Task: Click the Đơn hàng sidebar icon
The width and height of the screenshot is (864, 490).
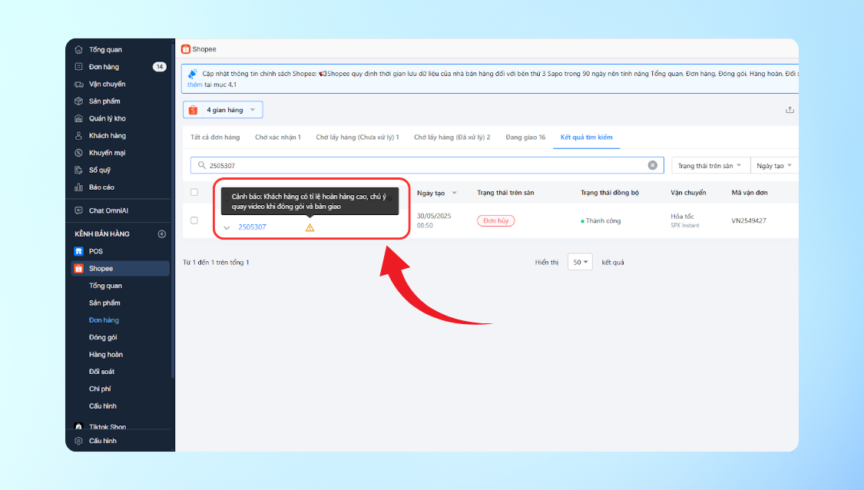Action: (78, 67)
